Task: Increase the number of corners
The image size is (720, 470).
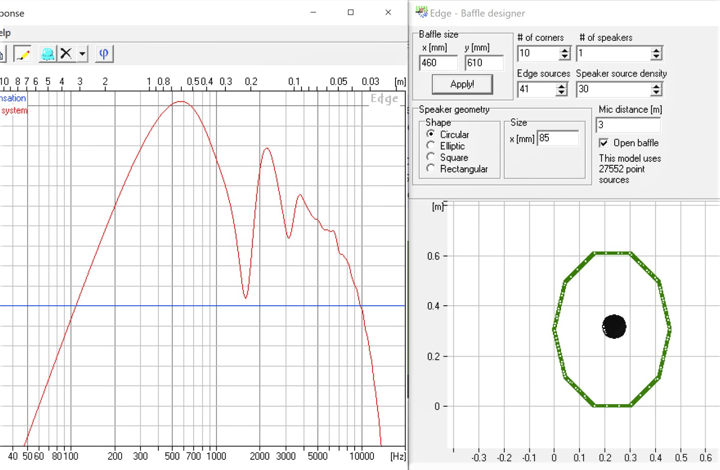Action: [565, 50]
